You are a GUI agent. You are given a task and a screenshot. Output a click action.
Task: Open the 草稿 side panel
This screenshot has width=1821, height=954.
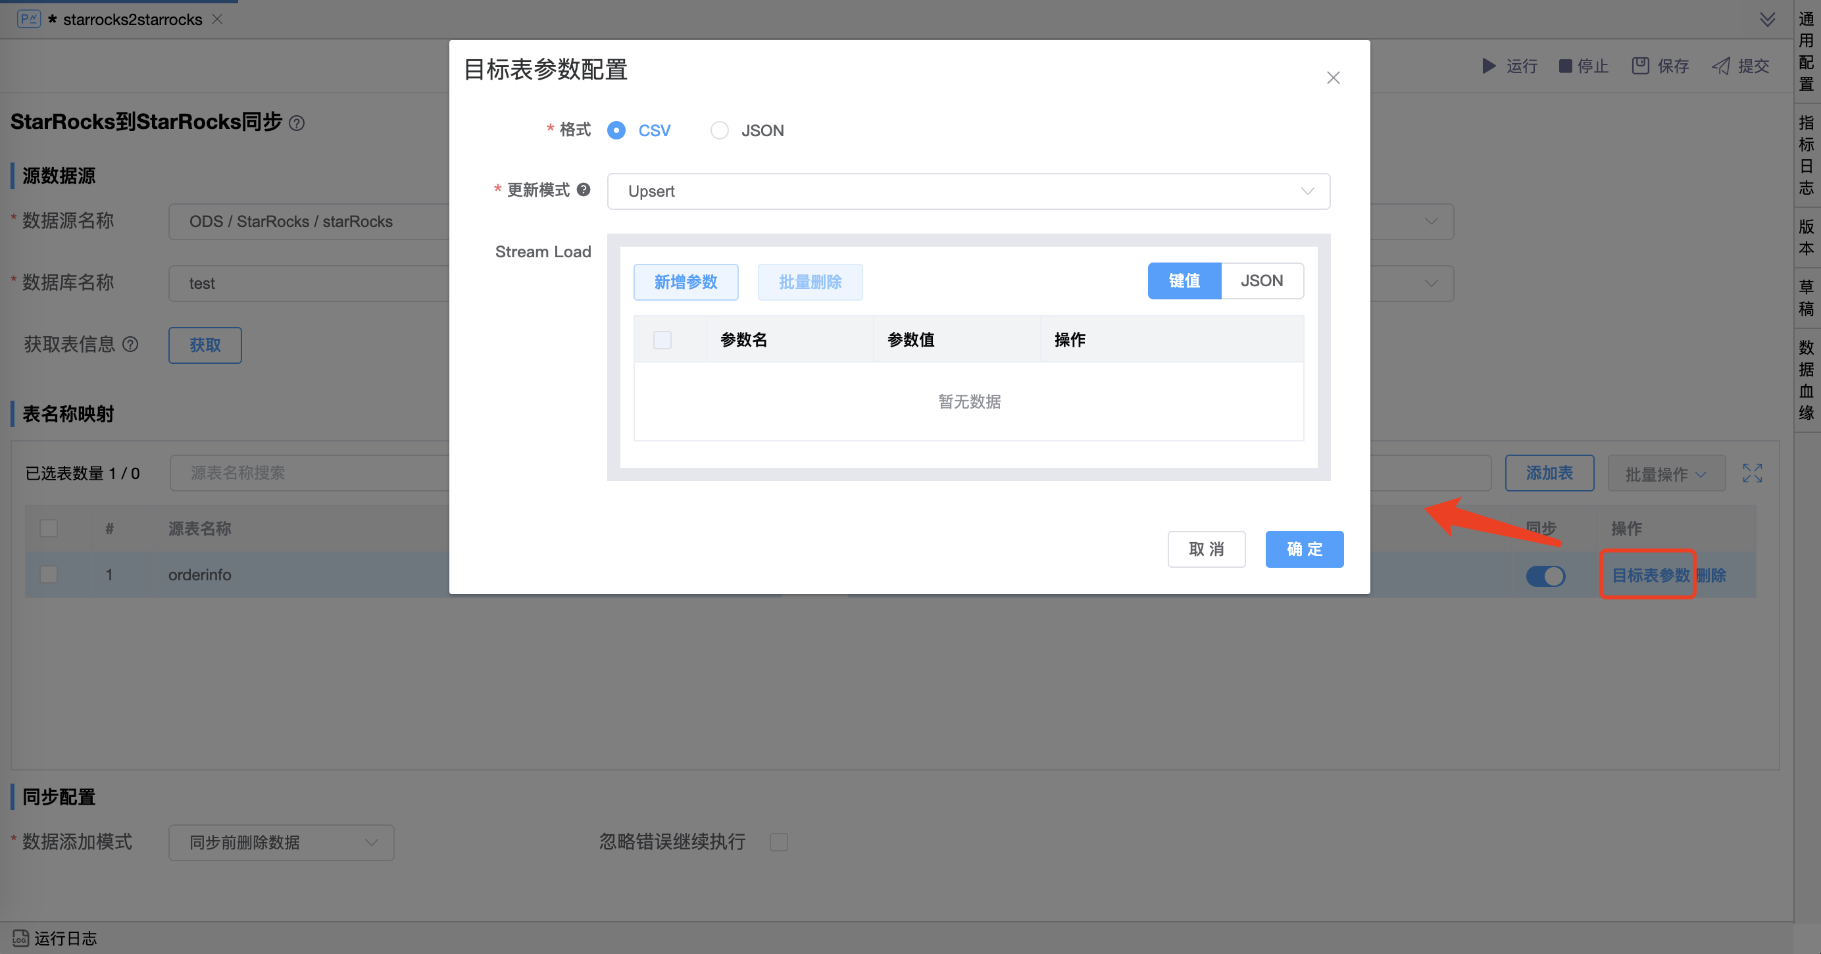[x=1806, y=298]
